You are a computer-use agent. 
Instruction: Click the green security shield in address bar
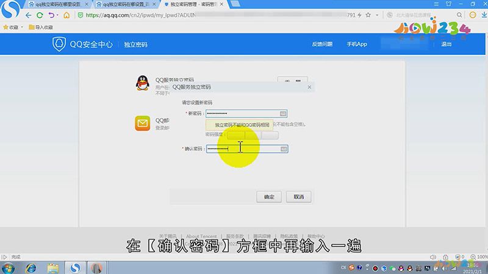[81, 15]
